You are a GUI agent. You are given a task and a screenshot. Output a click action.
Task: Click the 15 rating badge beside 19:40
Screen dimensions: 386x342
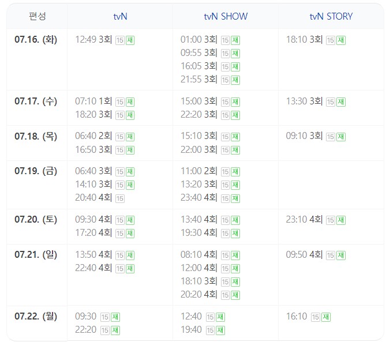point(210,330)
